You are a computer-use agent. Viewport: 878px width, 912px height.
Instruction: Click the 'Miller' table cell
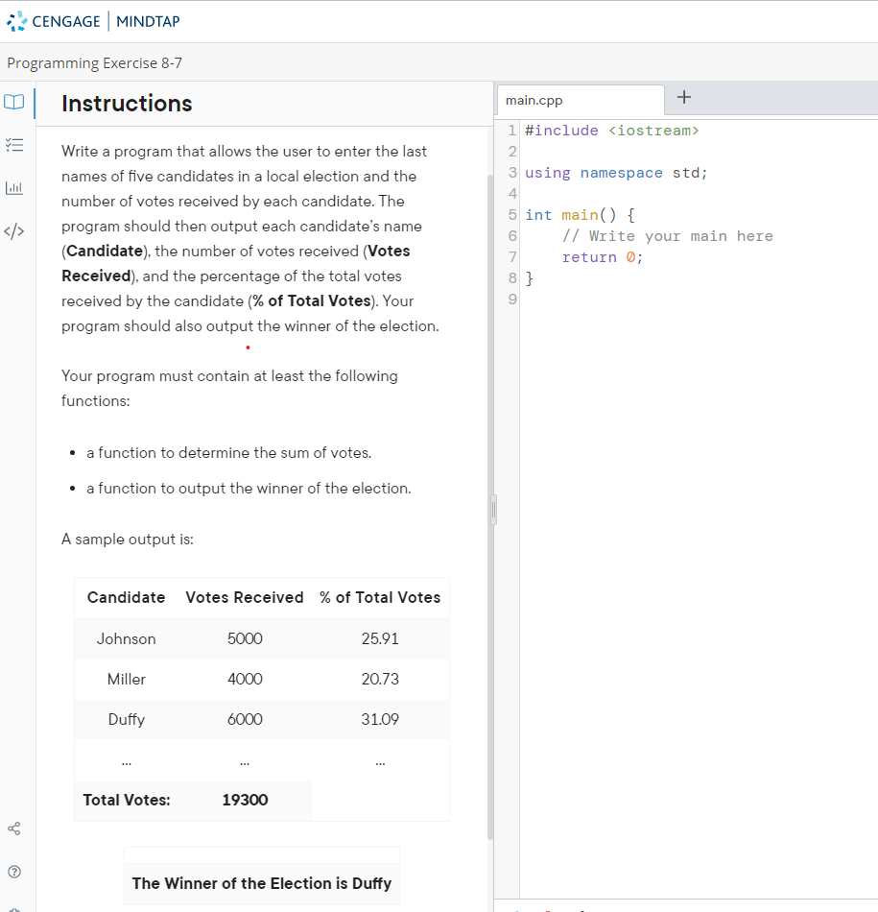(126, 679)
